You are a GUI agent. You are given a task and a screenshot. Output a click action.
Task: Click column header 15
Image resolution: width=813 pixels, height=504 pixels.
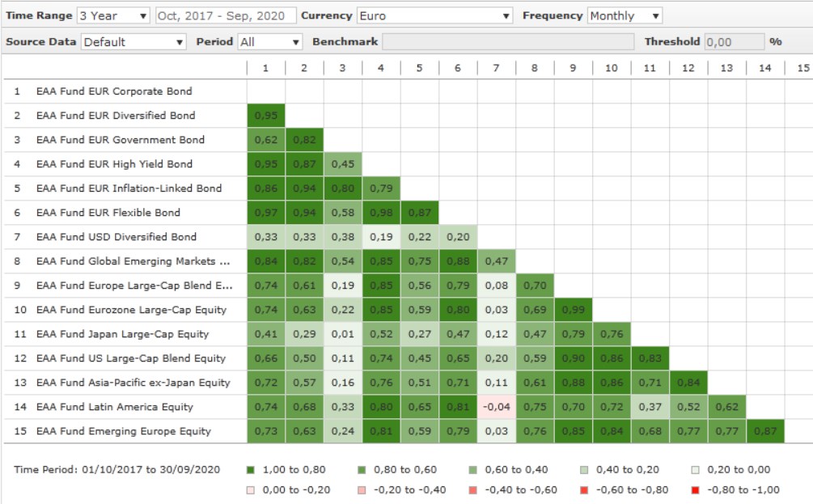(x=802, y=68)
